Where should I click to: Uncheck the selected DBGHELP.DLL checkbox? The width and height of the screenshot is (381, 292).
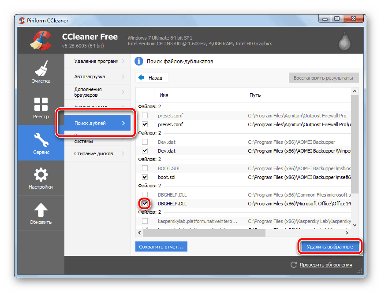pos(145,203)
